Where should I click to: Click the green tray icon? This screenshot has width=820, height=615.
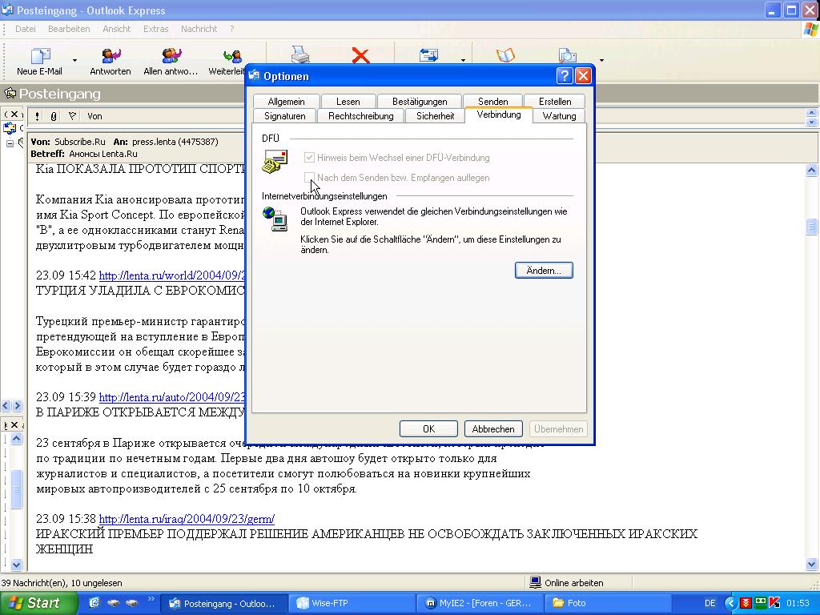pyautogui.click(x=761, y=602)
